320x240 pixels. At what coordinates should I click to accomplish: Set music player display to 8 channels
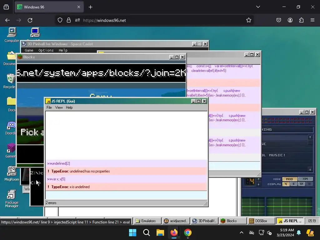293,184
